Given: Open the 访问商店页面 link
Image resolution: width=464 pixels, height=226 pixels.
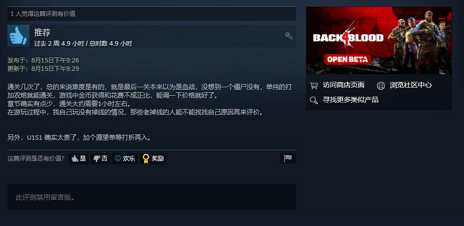Looking at the screenshot, I should point(344,85).
